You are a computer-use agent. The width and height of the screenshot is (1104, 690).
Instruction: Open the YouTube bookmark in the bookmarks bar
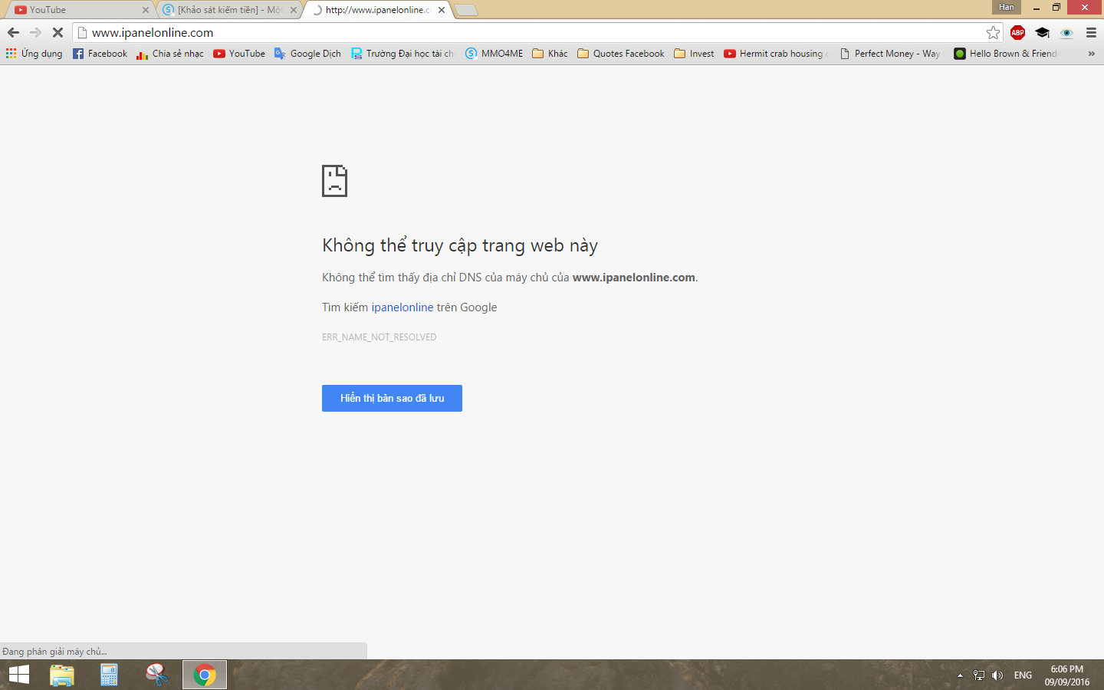(239, 54)
